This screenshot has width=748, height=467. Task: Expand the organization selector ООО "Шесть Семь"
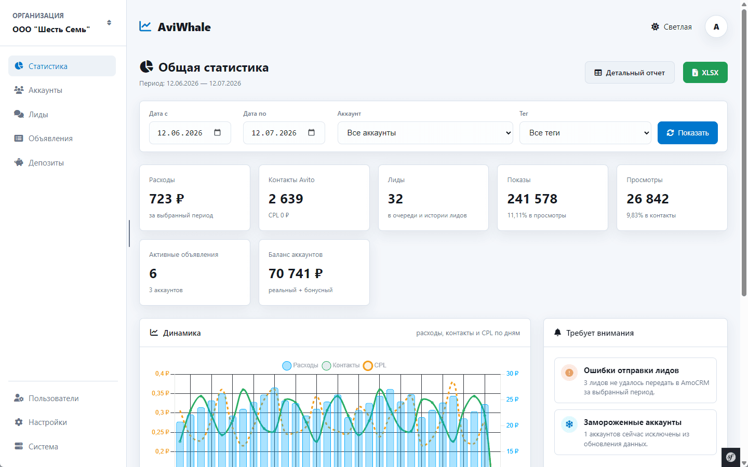[x=63, y=23]
